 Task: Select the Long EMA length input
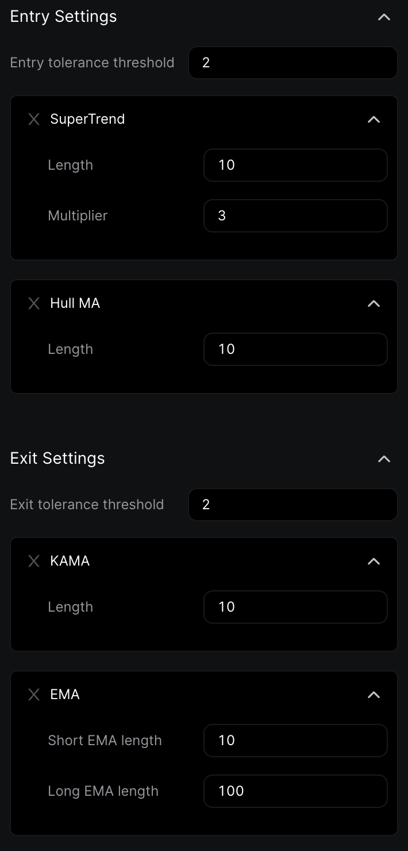tap(295, 791)
